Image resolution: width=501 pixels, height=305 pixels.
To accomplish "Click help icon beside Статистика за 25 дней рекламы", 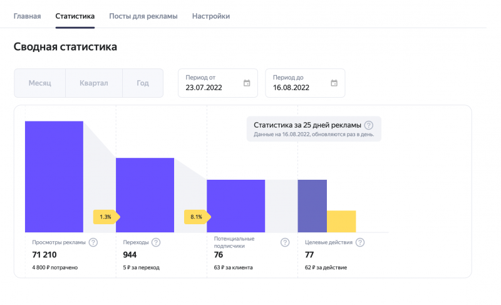I will coord(369,125).
